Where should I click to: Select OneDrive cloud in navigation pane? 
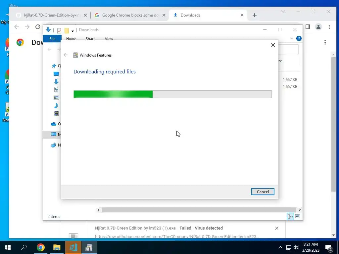coord(53,124)
